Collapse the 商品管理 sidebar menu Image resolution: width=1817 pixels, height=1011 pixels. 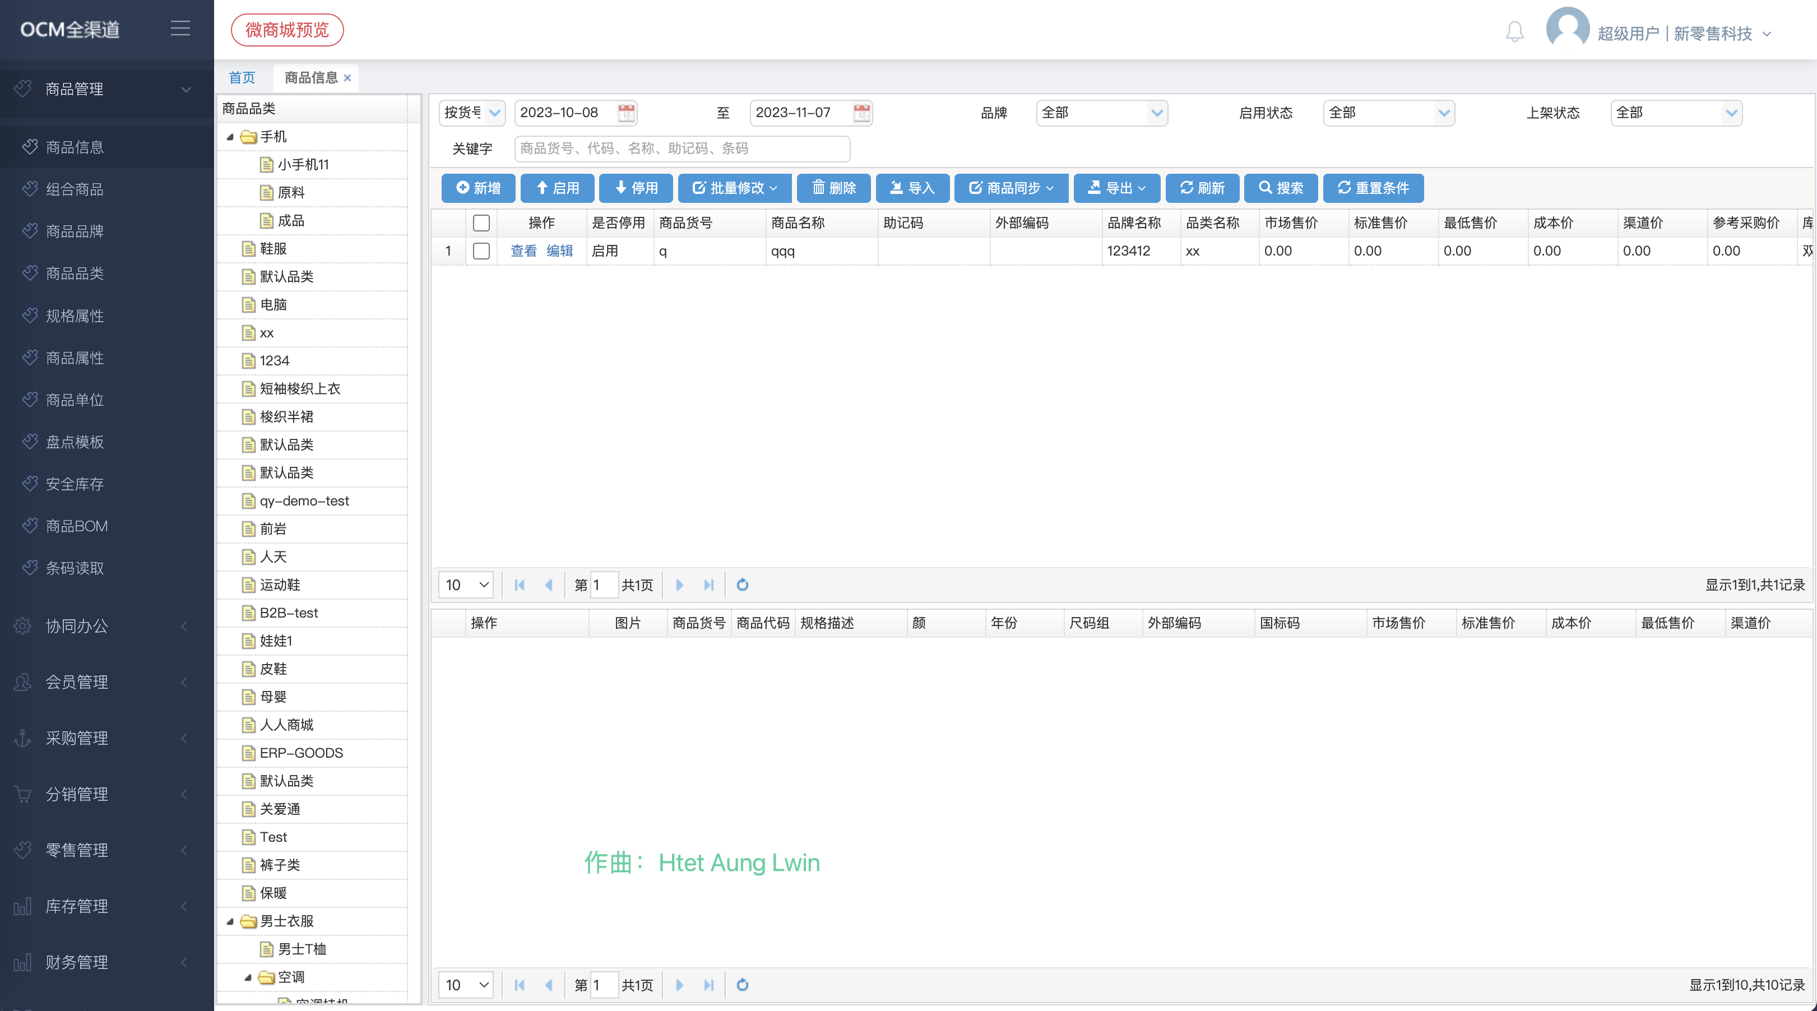click(106, 89)
